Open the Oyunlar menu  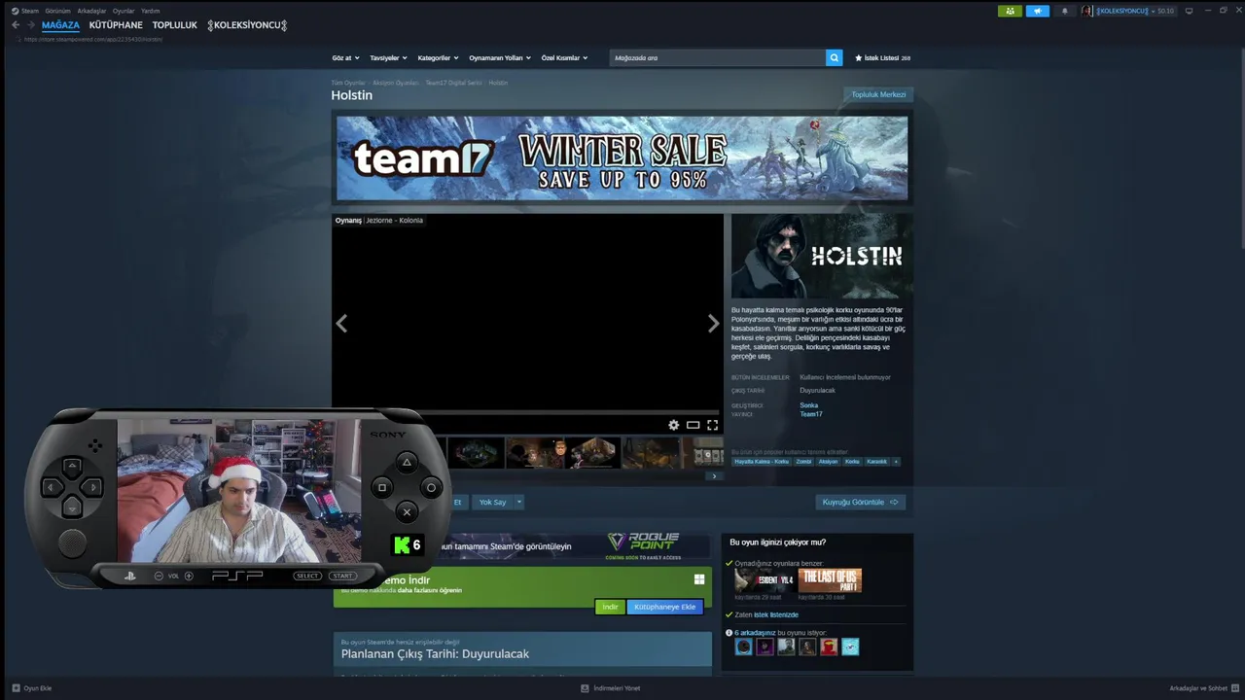click(124, 11)
